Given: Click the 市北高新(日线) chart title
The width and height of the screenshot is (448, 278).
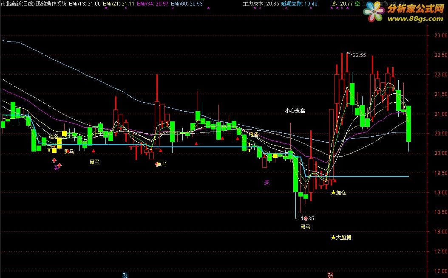Looking at the screenshot, I should [18, 4].
